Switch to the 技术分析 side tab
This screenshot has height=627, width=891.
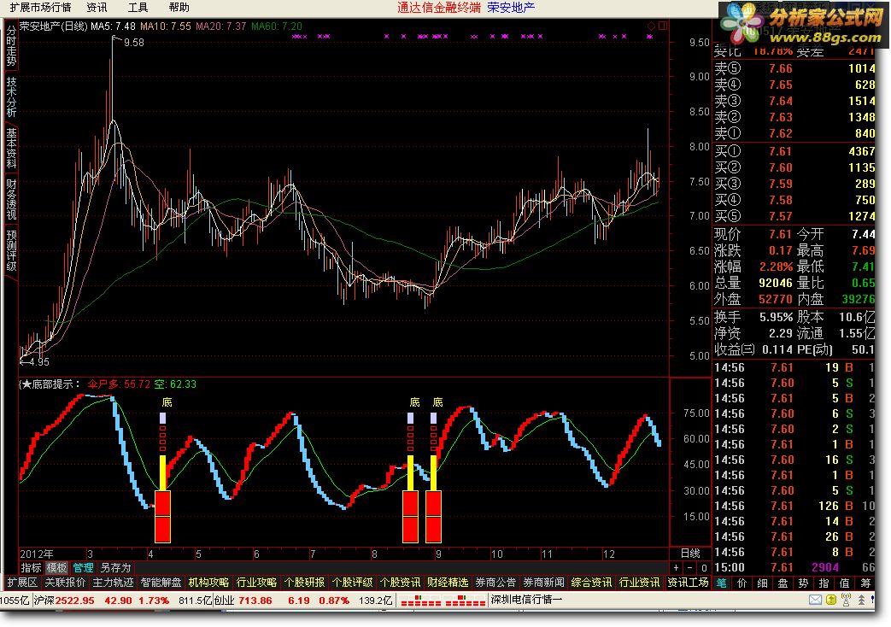[x=11, y=97]
